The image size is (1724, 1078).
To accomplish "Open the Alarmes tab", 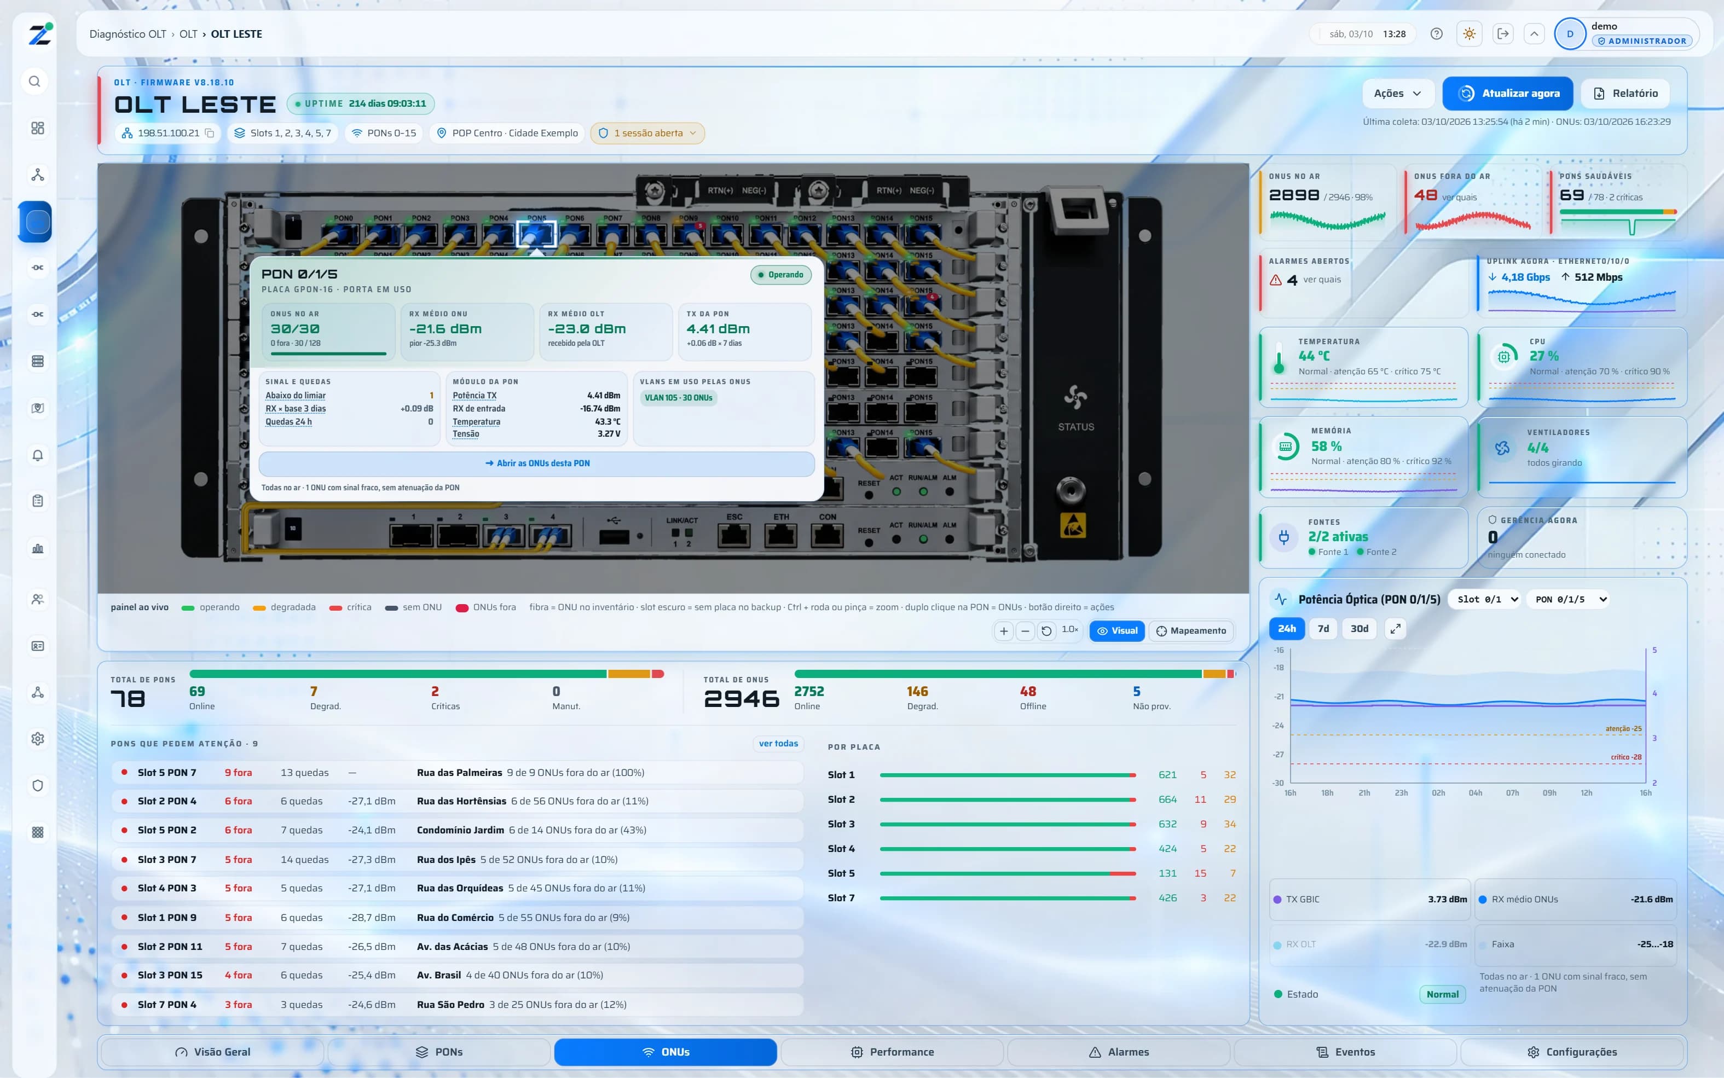I will 1119,1052.
